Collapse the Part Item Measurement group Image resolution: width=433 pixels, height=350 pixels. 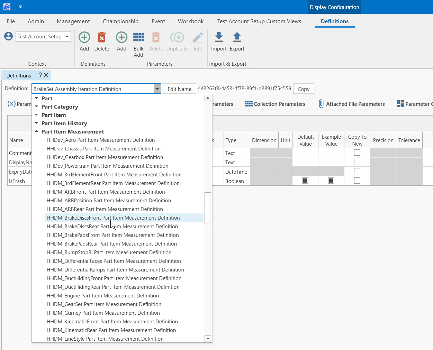pos(36,131)
